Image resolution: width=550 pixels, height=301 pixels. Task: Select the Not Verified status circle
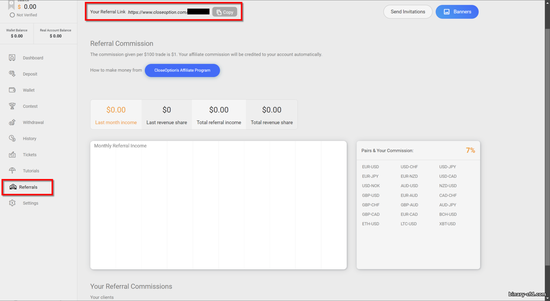click(x=12, y=15)
